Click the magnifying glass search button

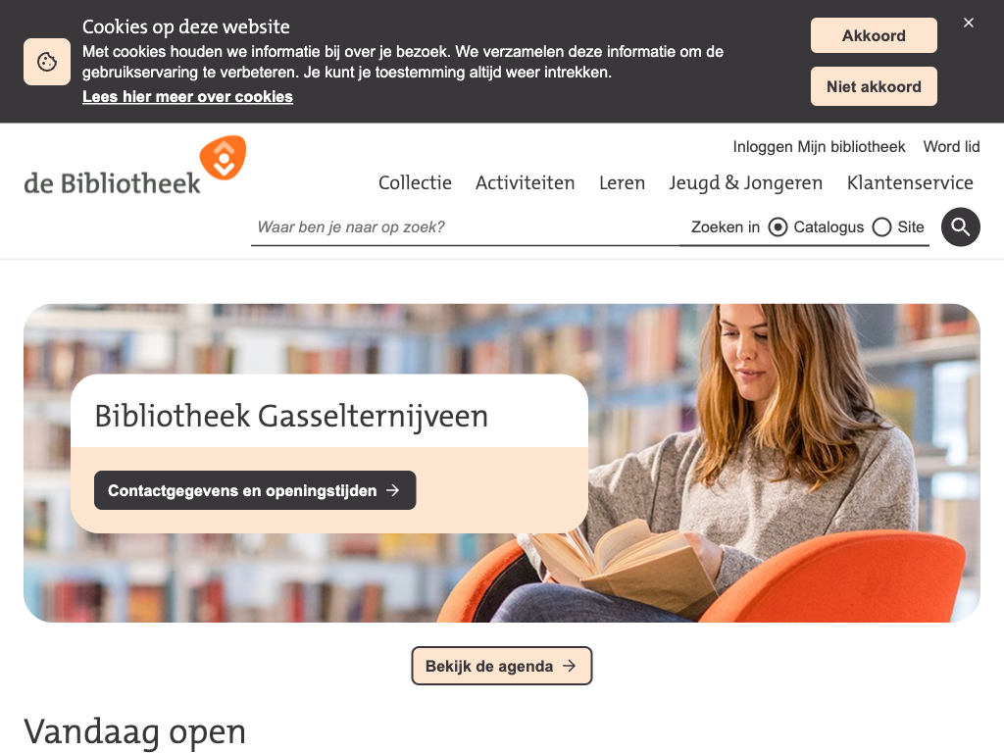(960, 226)
